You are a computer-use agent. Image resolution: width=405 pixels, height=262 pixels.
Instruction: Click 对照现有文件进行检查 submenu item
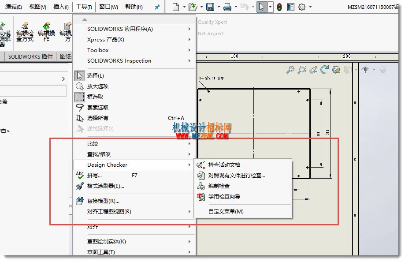(x=243, y=176)
